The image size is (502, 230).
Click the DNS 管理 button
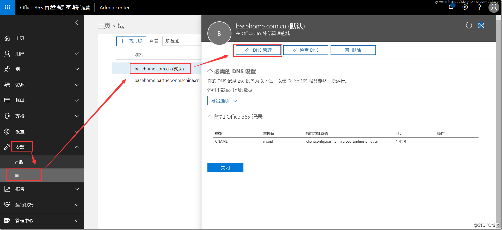[x=258, y=50]
